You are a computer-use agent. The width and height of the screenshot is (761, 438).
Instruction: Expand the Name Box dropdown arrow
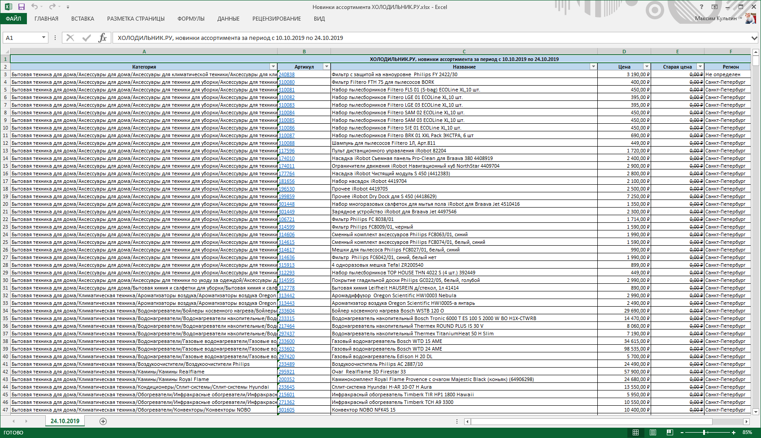[x=43, y=38]
